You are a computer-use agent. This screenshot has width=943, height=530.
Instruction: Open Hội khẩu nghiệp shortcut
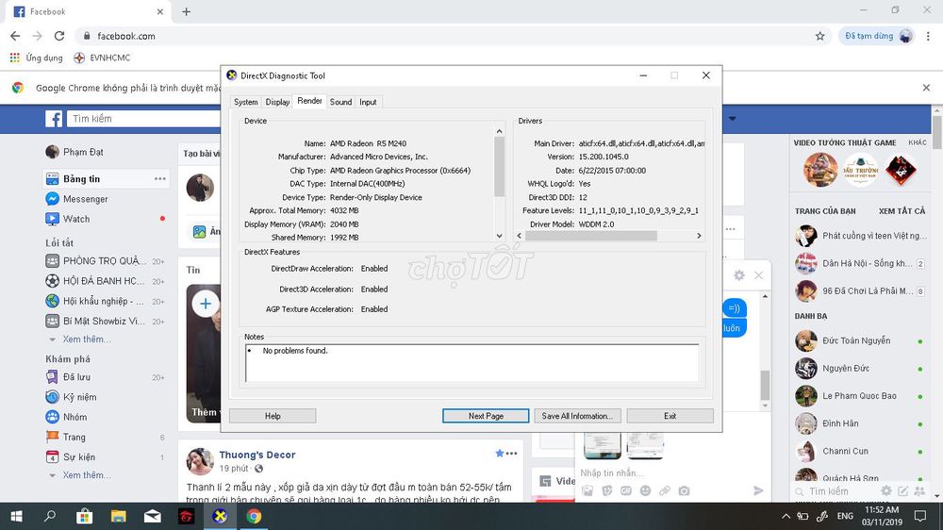[x=95, y=302]
